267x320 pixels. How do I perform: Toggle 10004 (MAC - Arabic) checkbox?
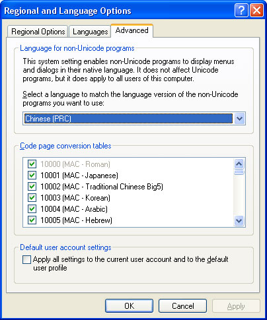32,208
